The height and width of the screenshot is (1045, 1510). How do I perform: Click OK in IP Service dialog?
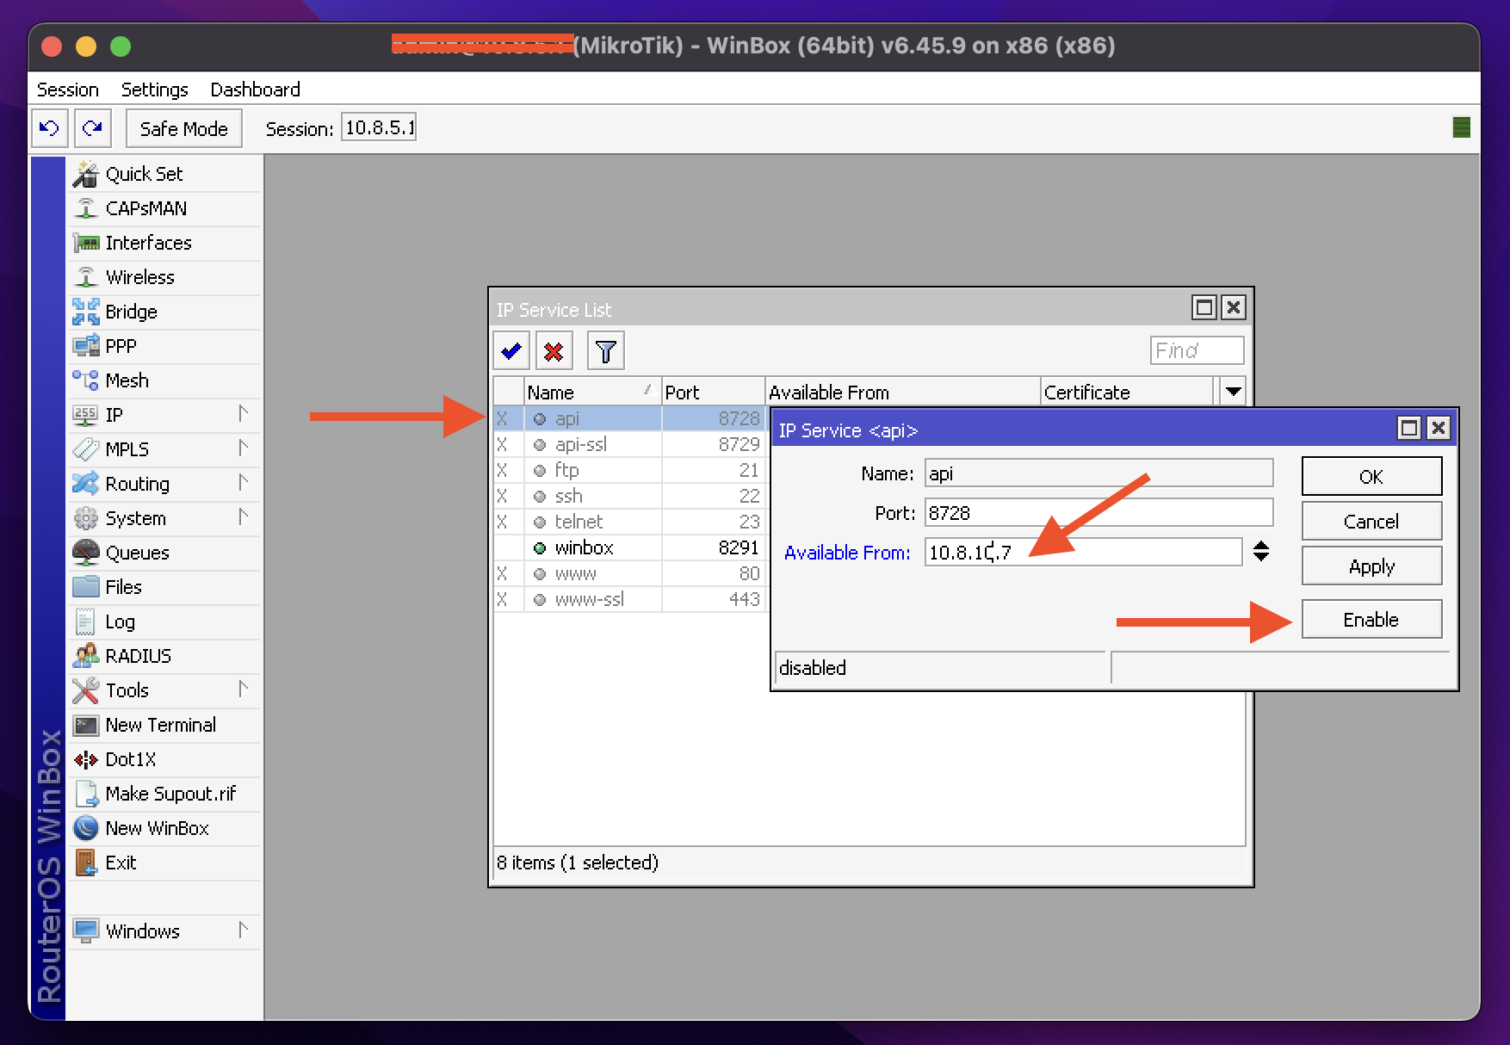[1371, 476]
